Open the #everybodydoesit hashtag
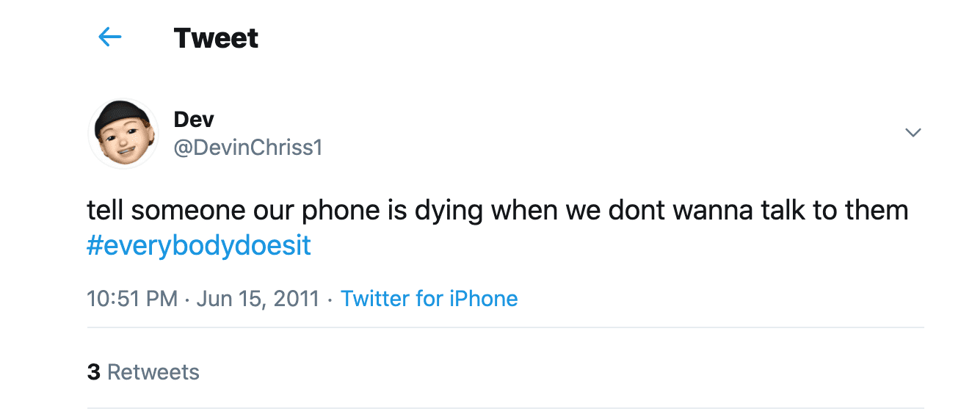Image resolution: width=961 pixels, height=417 pixels. pos(199,245)
